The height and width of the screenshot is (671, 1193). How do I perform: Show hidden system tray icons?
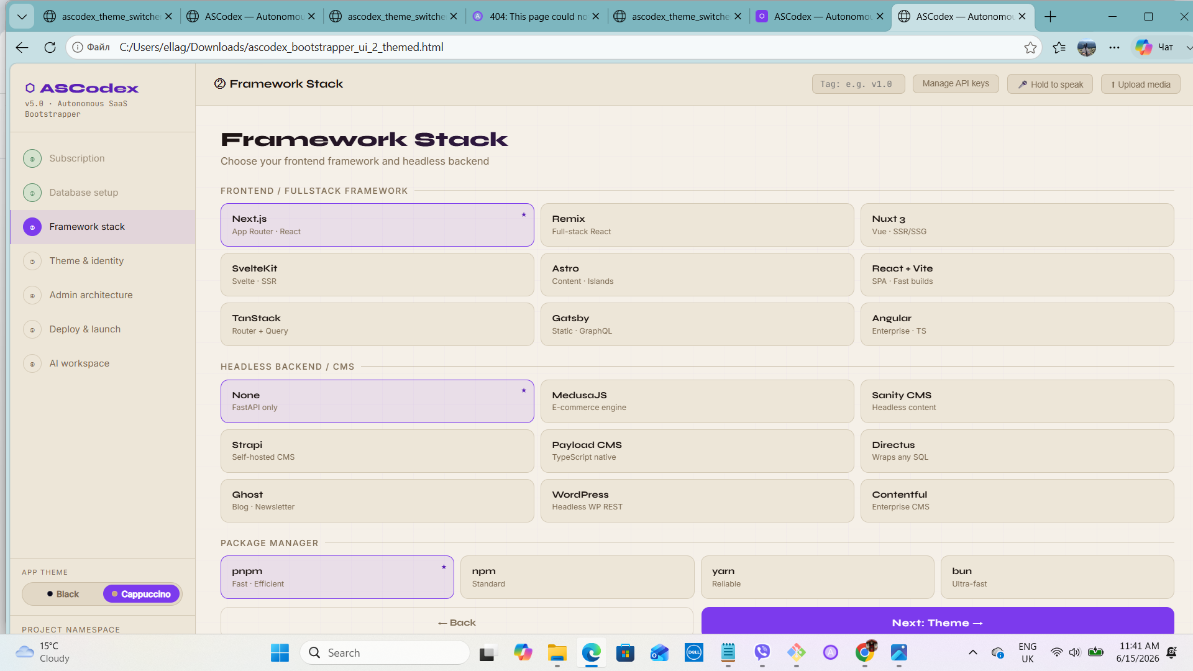973,652
